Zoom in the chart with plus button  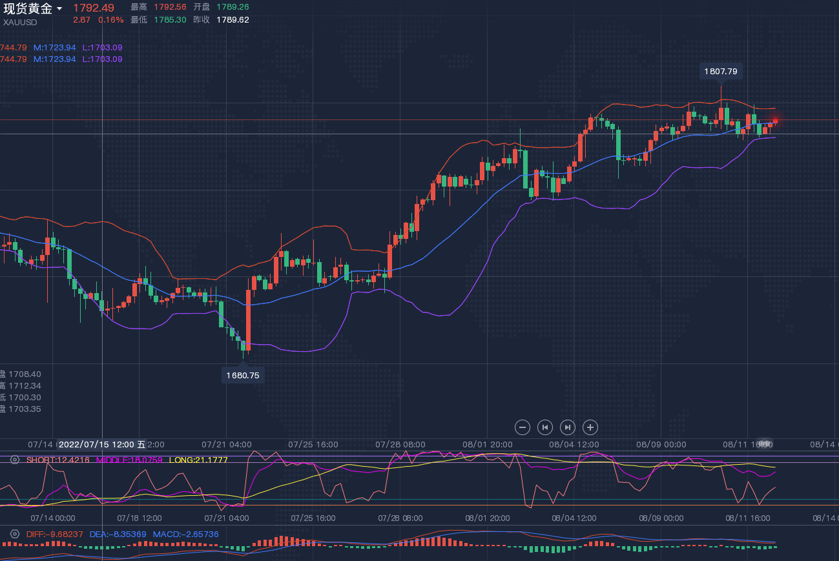[590, 427]
